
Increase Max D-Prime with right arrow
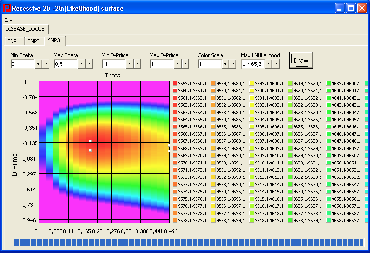coord(185,64)
